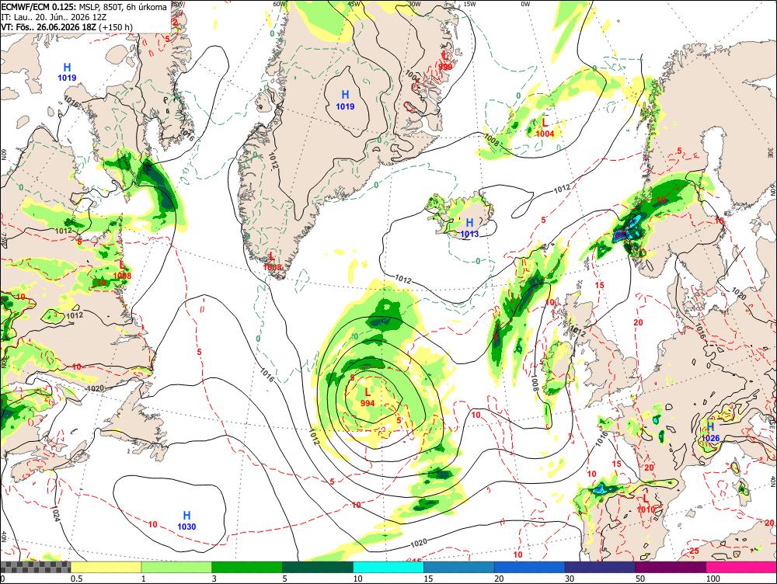777x584 pixels.
Task: Click the 'L 994' low pressure center
Action: click(x=368, y=398)
